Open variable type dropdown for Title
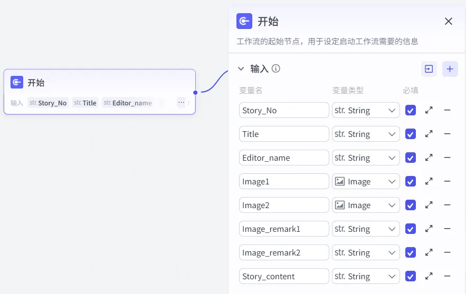 point(366,134)
